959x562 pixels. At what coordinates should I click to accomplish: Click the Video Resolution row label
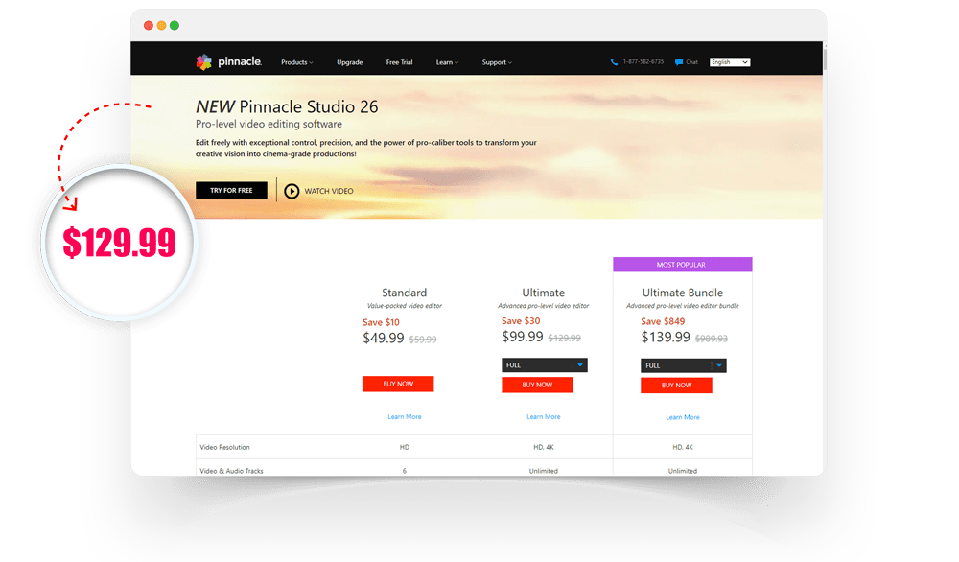pyautogui.click(x=224, y=447)
